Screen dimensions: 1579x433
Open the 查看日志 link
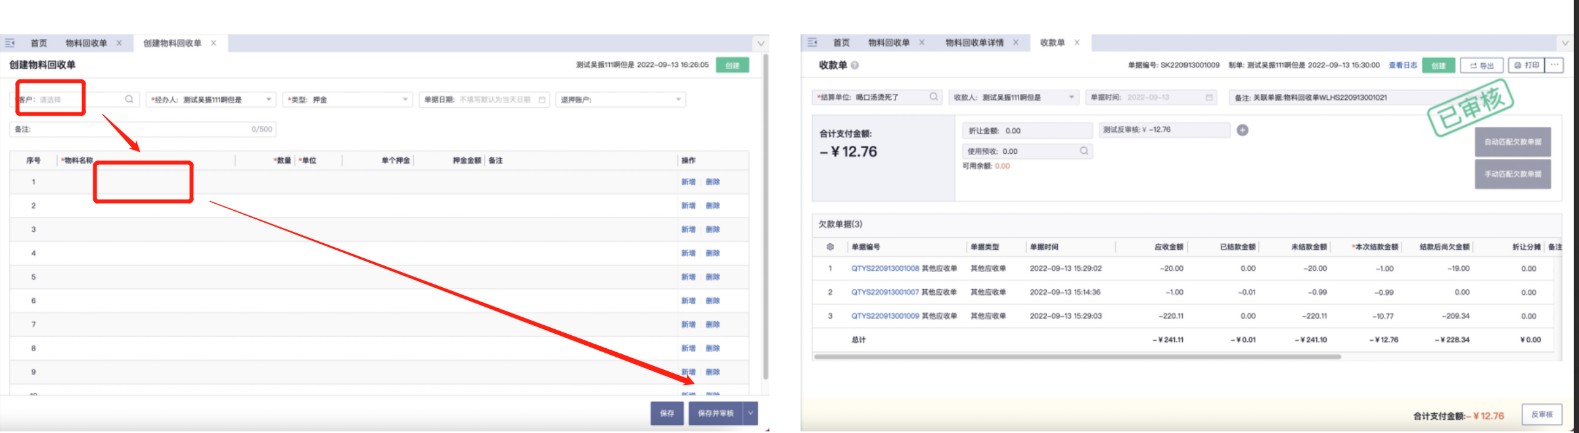pyautogui.click(x=1402, y=65)
